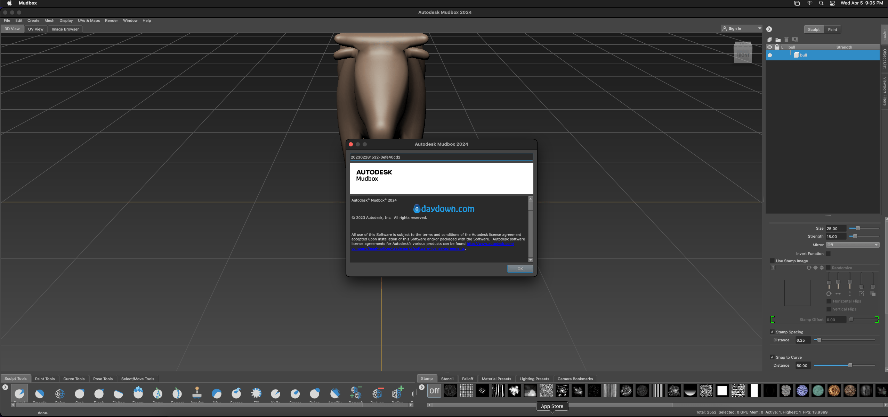Screen dimensions: 888x417
Task: Open the Stencil tab
Action: [x=447, y=379]
